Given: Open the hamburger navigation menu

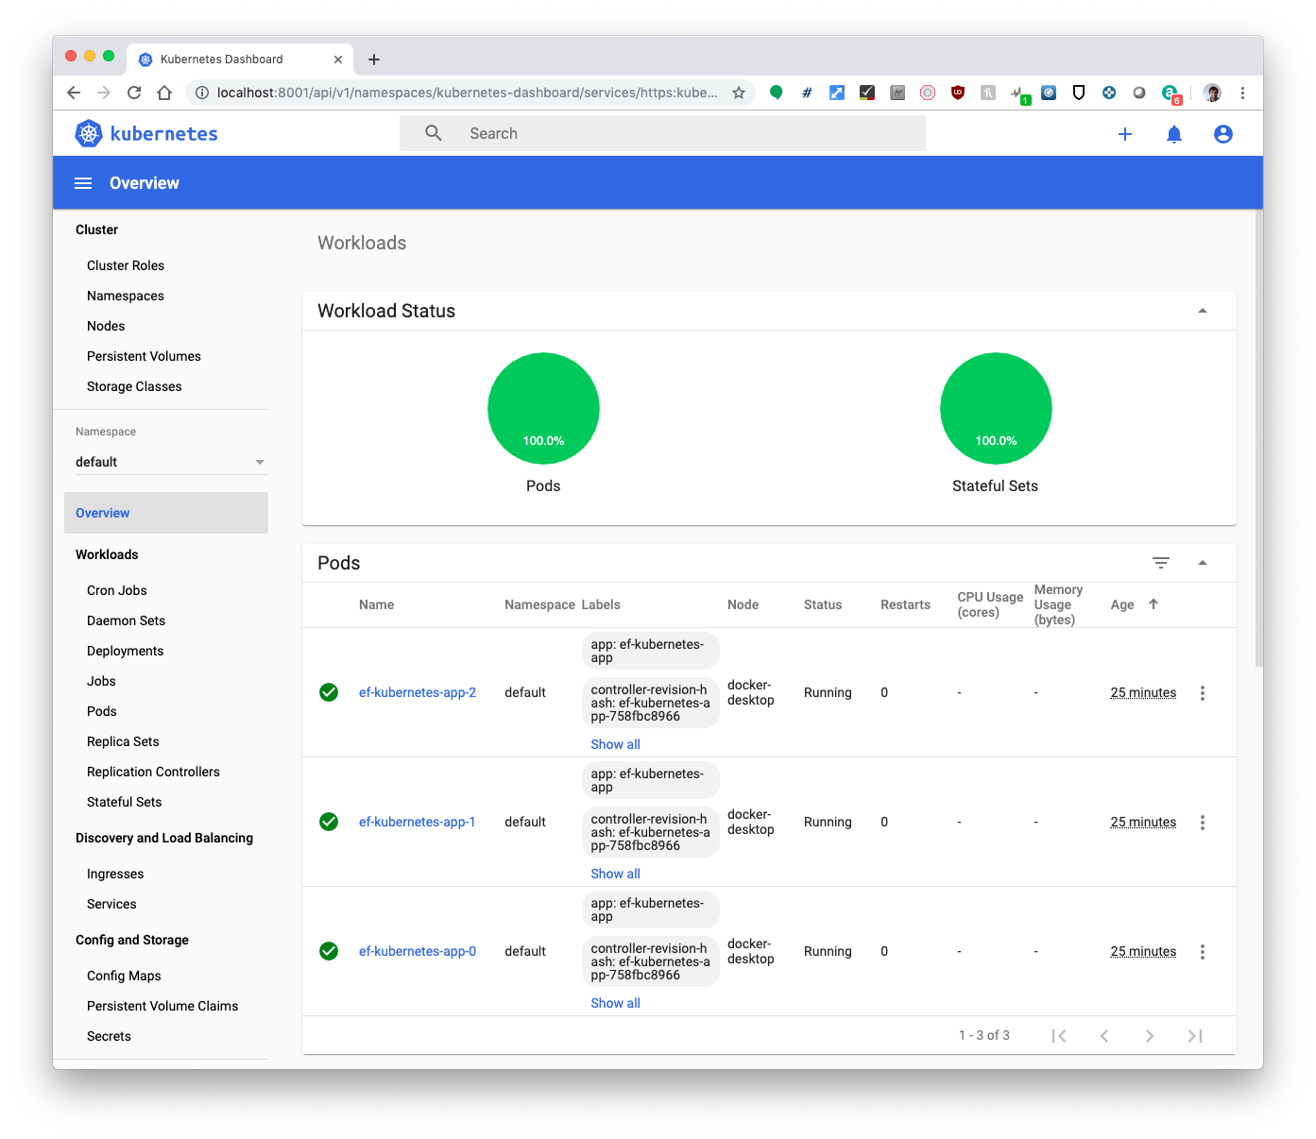Looking at the screenshot, I should (83, 183).
